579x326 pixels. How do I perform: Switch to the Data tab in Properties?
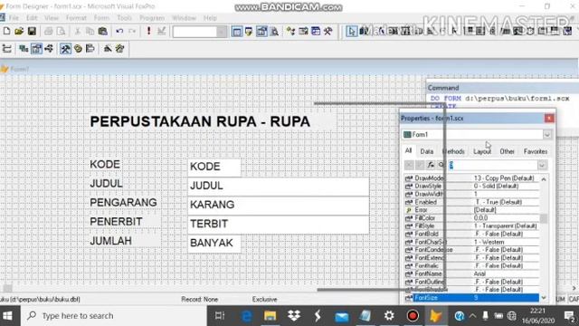point(426,151)
